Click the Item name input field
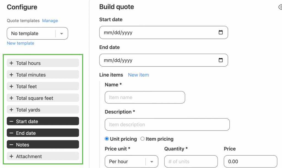 click(x=145, y=97)
